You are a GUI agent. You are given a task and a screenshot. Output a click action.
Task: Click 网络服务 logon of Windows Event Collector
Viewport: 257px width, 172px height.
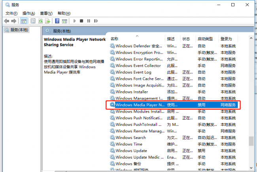click(228, 66)
